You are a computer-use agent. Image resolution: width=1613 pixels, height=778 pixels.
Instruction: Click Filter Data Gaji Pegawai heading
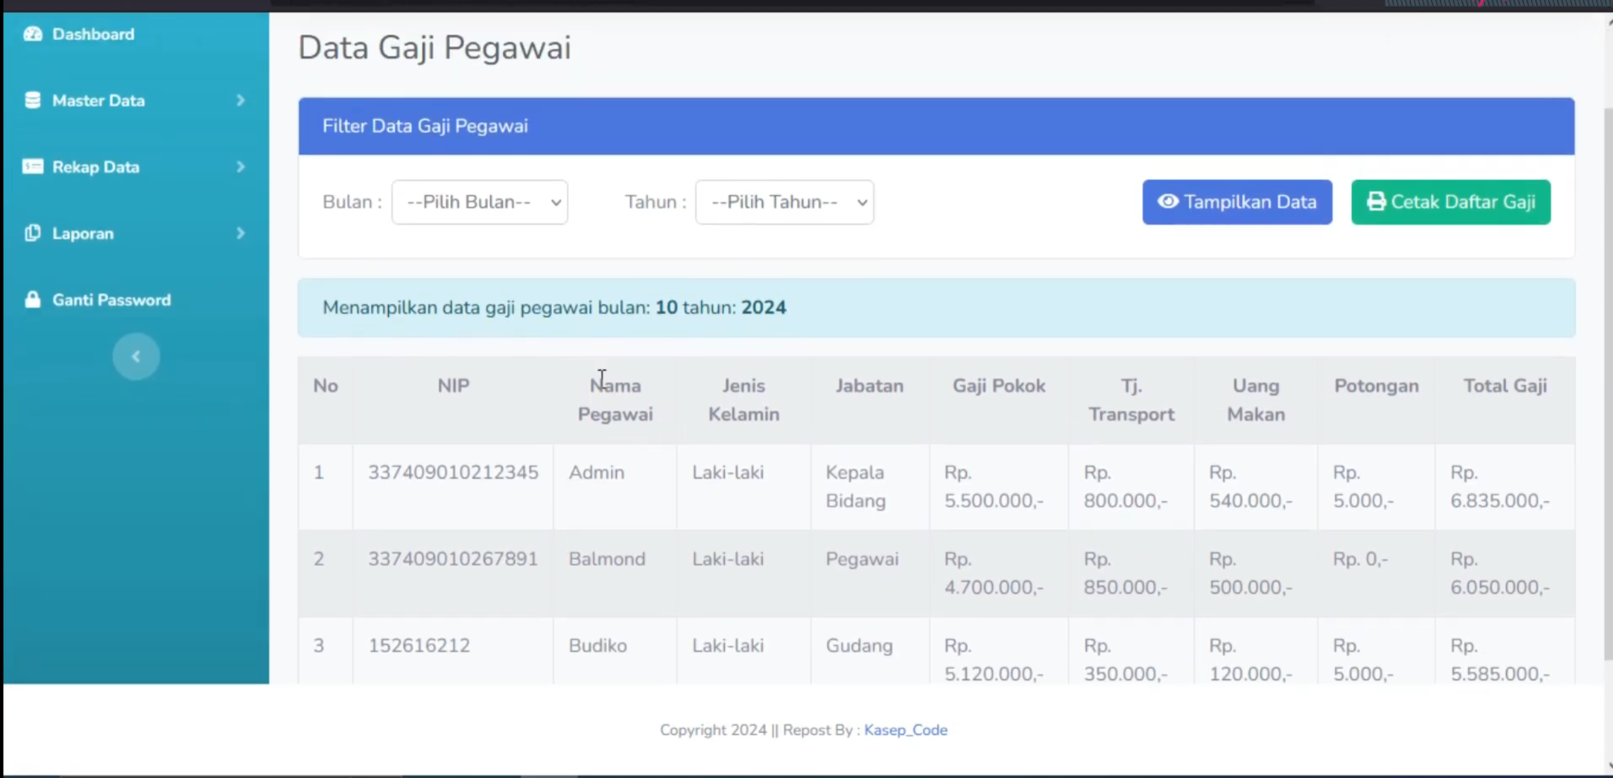[425, 126]
